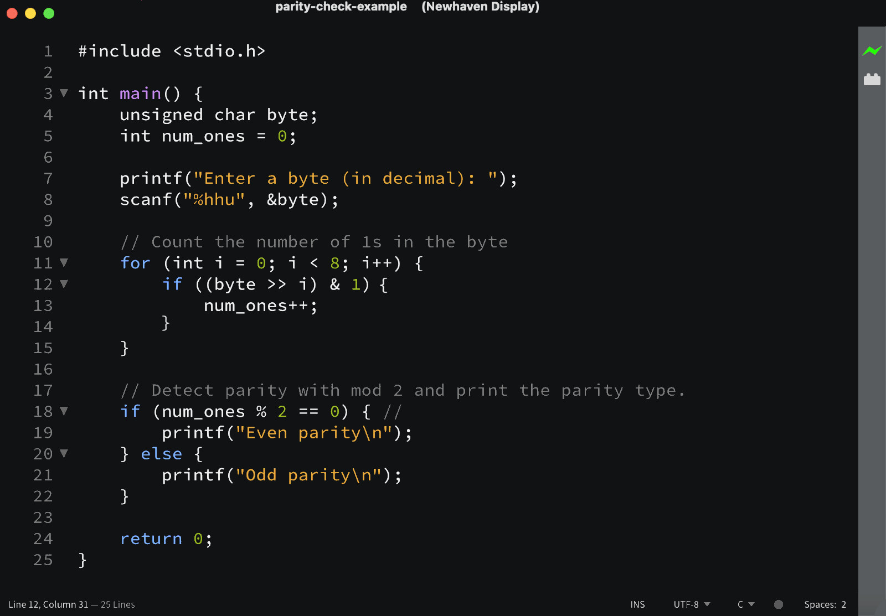Place cursor on the main function name
Image resolution: width=886 pixels, height=616 pixels.
(140, 94)
